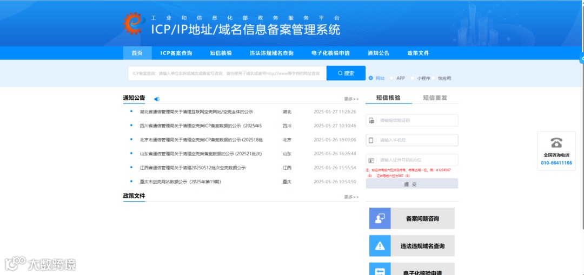
Task: Open 更多 link for 政策文件
Action: 351,197
